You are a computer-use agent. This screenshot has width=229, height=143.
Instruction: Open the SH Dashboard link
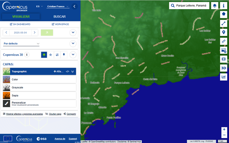coord(20,24)
